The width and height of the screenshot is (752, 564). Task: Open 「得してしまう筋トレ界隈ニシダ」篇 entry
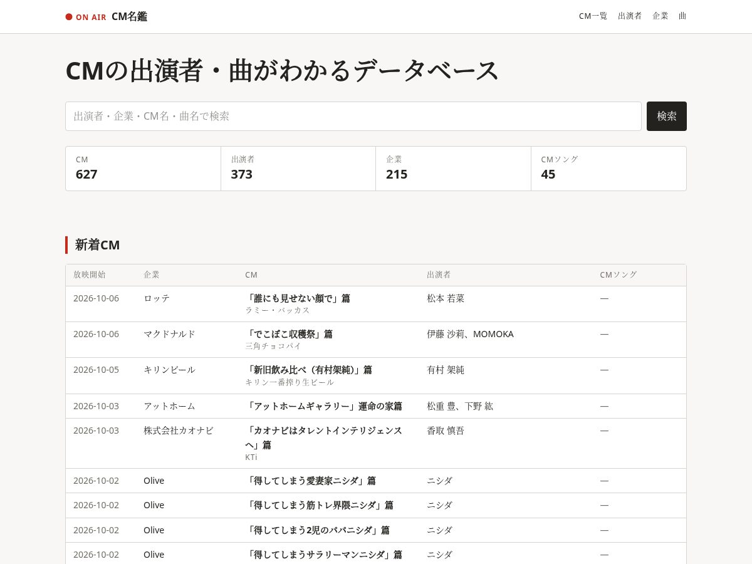319,505
